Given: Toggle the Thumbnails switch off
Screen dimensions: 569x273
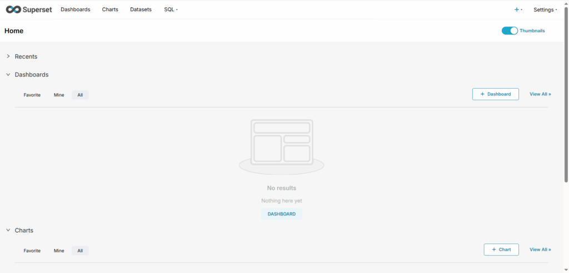Looking at the screenshot, I should (510, 31).
